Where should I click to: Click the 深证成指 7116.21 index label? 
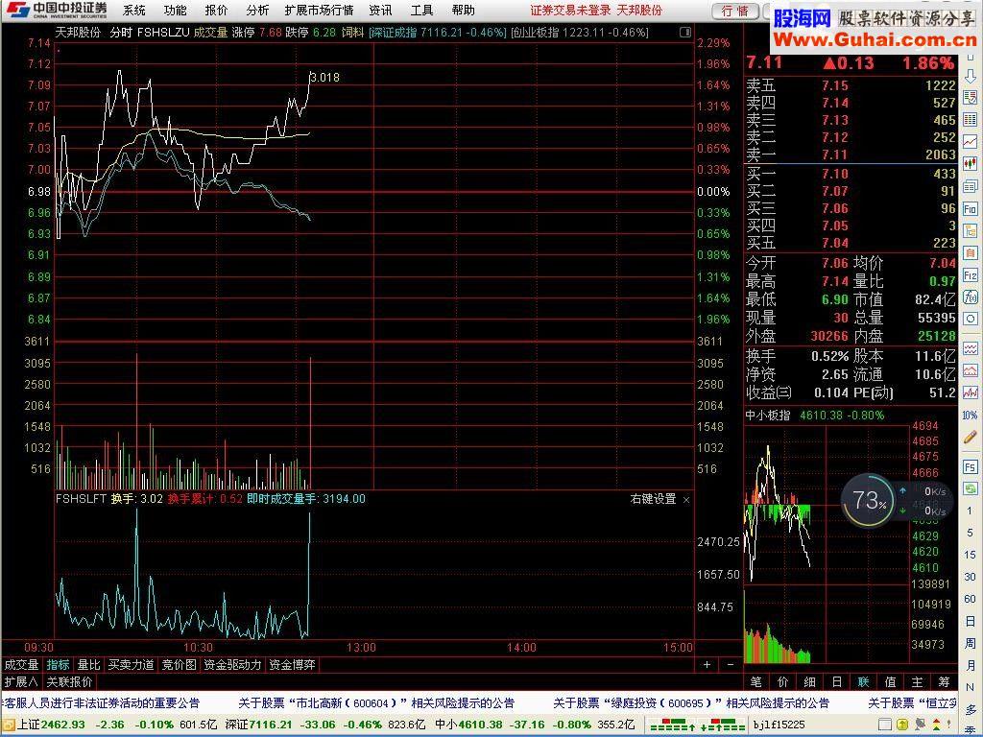click(438, 32)
